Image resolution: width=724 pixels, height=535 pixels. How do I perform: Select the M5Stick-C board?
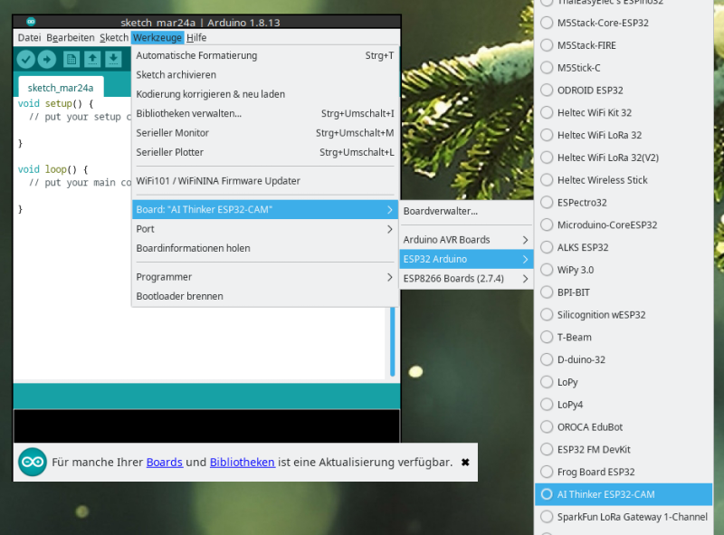(624, 68)
